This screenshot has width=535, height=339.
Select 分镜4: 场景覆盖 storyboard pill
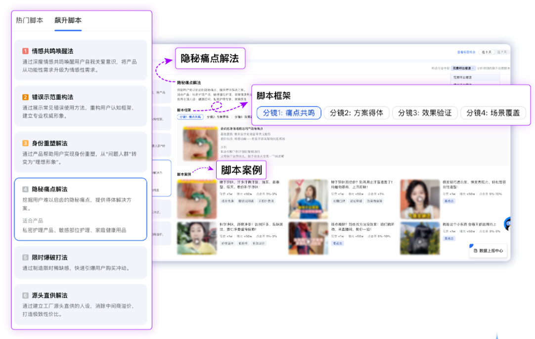tap(493, 113)
